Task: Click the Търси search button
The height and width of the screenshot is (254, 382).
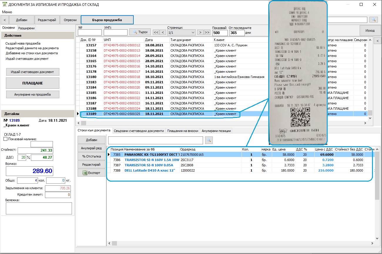Action: pos(140,32)
